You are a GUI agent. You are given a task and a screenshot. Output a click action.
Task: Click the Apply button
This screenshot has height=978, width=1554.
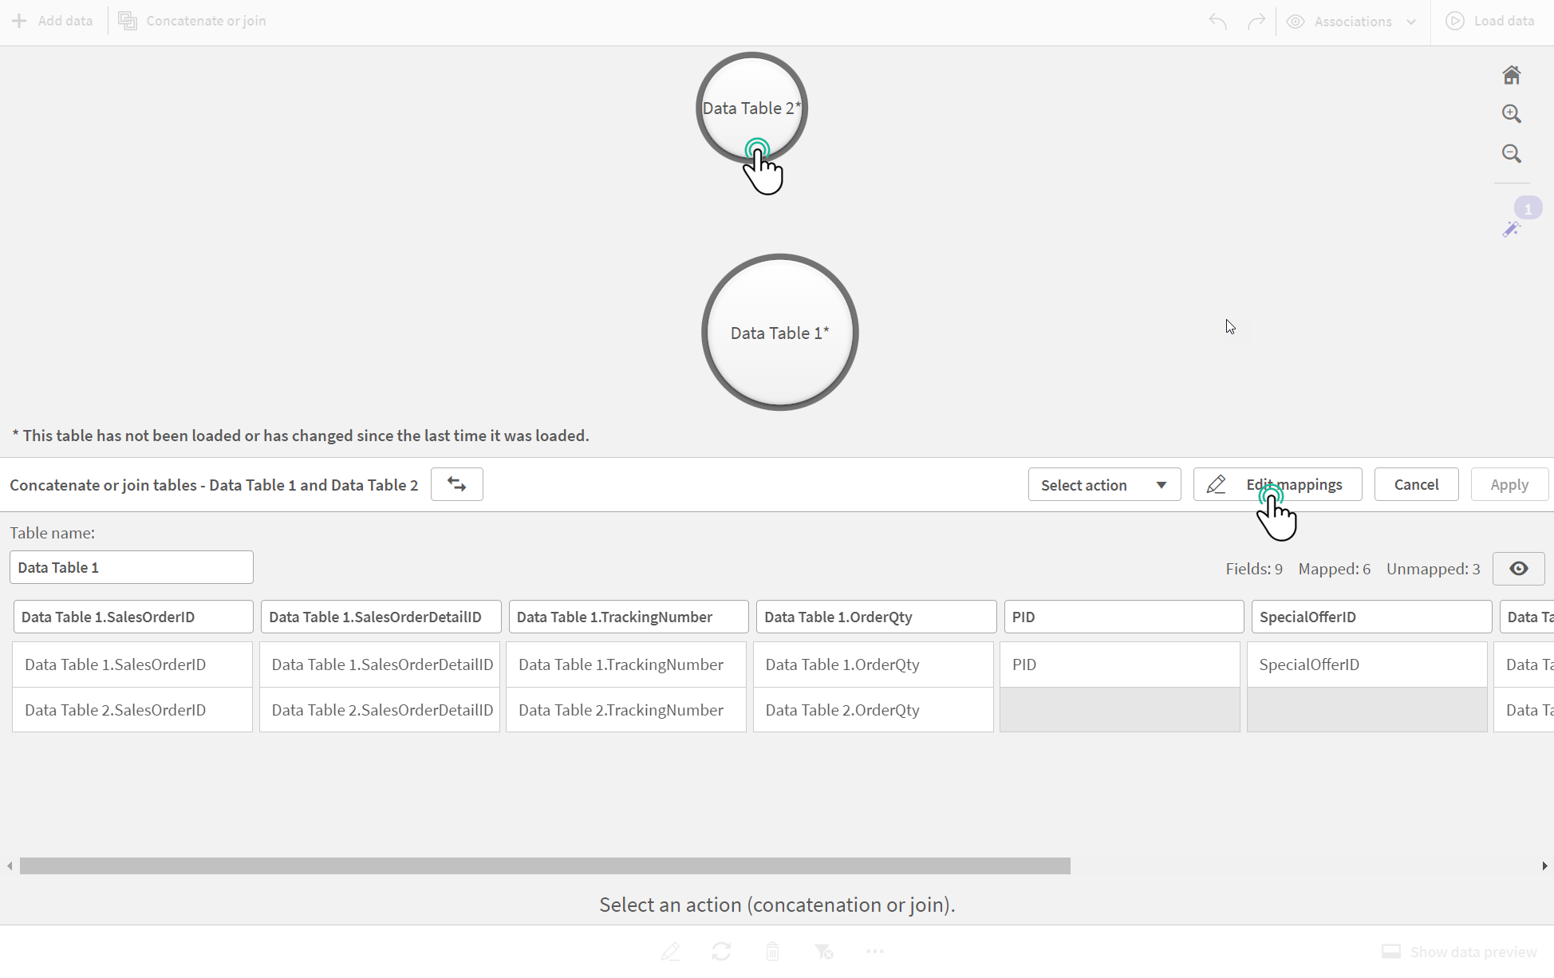1509,484
